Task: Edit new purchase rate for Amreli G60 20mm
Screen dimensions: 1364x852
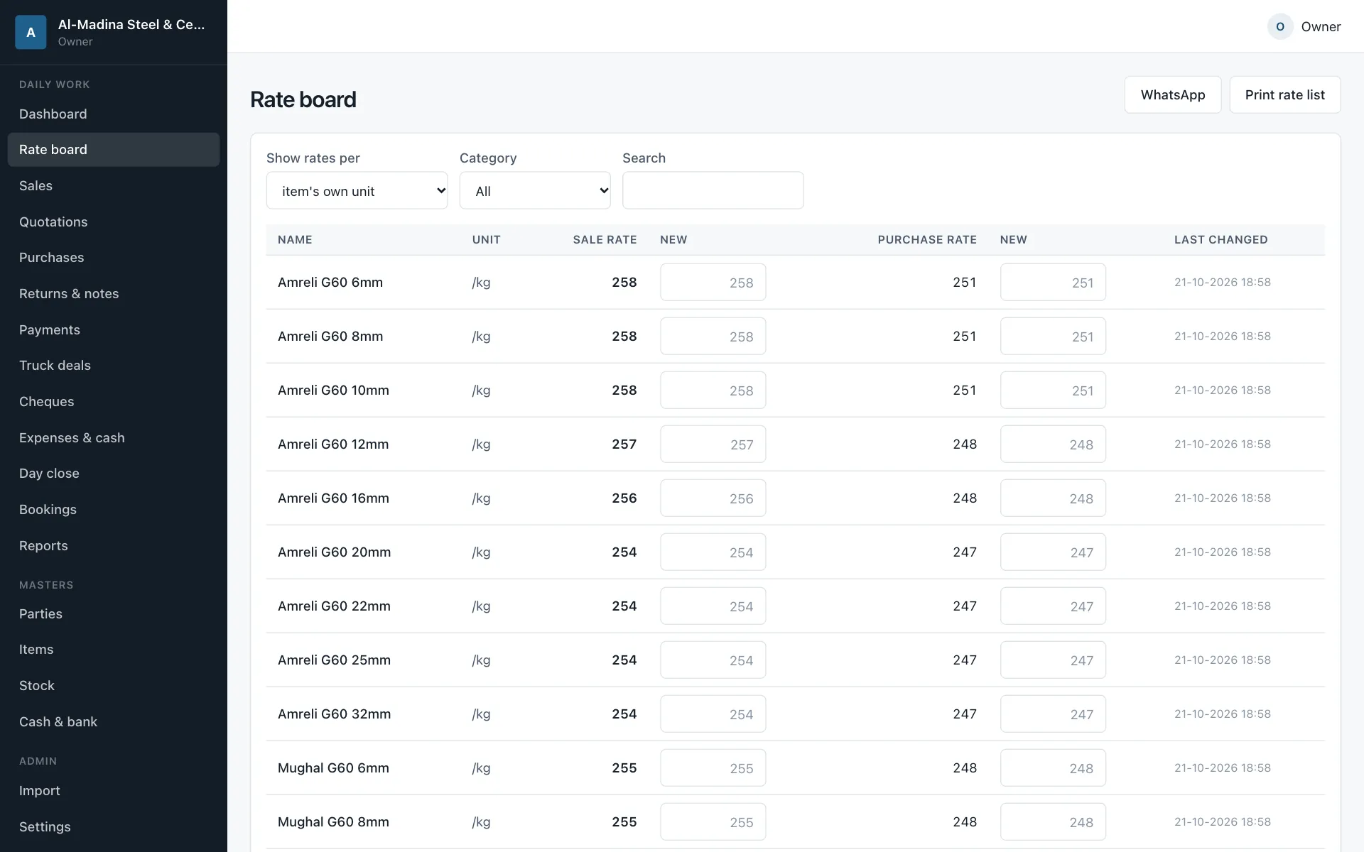Action: (1053, 552)
